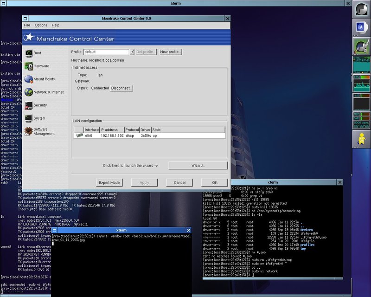371x297 pixels.
Task: Close the bottom center xterm window
Action: (189, 230)
